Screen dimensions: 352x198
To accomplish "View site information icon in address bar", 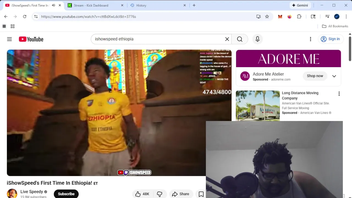I will pyautogui.click(x=36, y=16).
